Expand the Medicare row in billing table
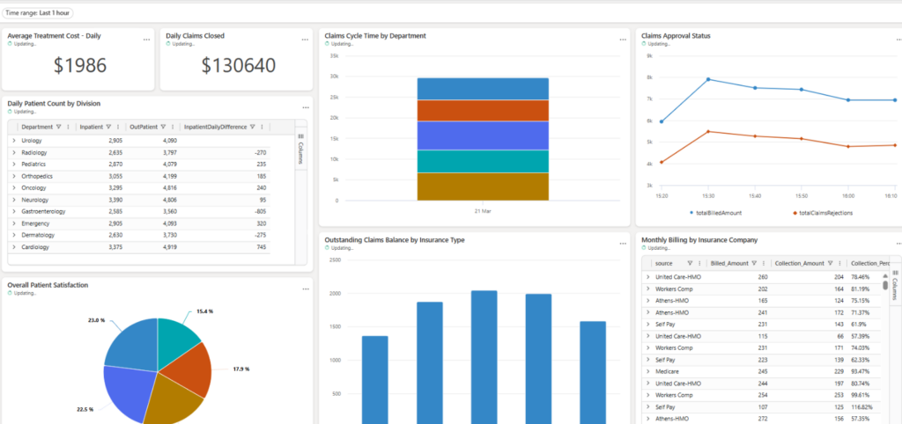The height and width of the screenshot is (424, 902). [648, 371]
